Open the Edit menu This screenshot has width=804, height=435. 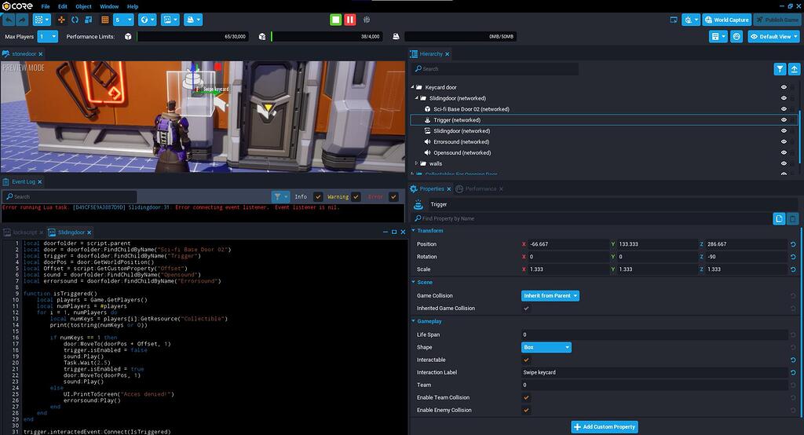(x=63, y=6)
